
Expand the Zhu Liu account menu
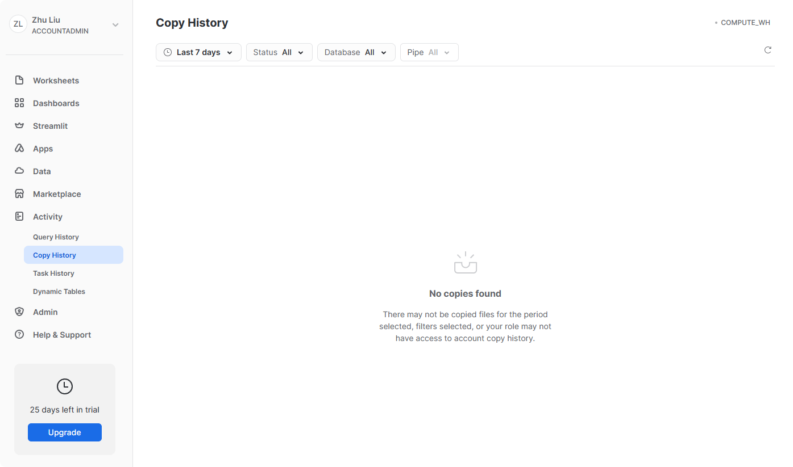coord(115,25)
